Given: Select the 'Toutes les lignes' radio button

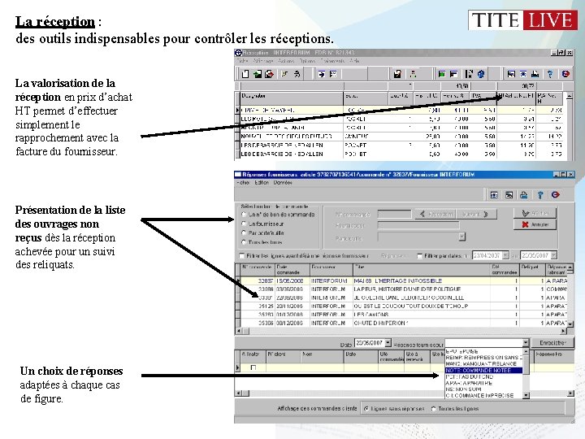Looking at the screenshot, I should point(434,409).
